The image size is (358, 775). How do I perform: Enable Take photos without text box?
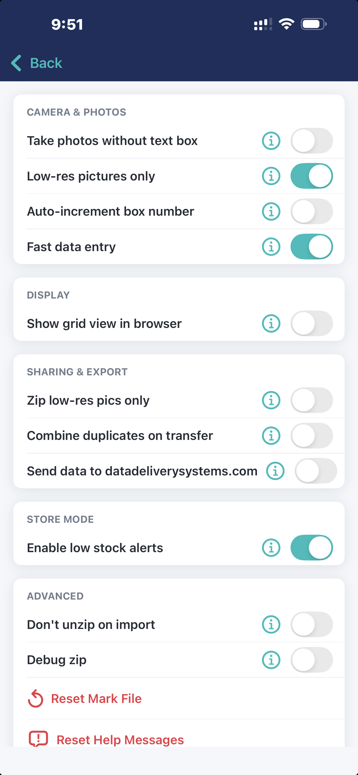pos(311,141)
